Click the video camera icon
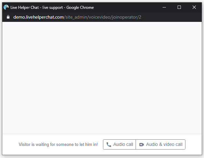Screen dimensions: 204x158 [x=141, y=145]
